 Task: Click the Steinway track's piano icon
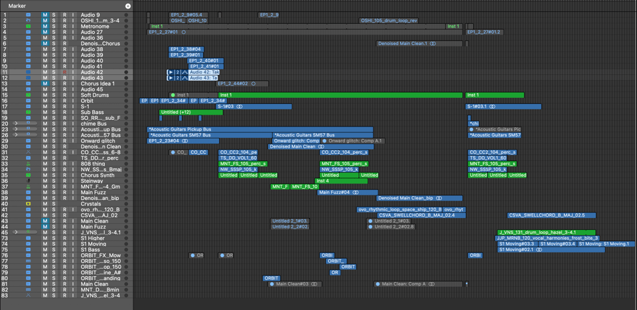tap(29, 180)
